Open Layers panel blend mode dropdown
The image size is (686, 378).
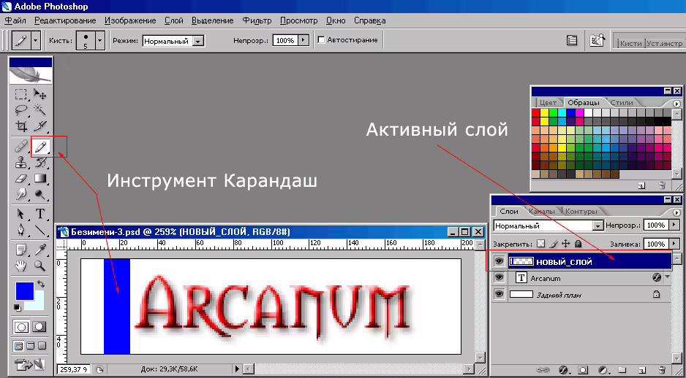click(598, 226)
